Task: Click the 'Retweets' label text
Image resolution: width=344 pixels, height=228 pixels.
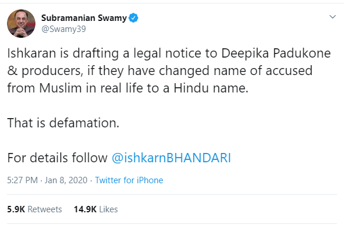Action: [45, 209]
